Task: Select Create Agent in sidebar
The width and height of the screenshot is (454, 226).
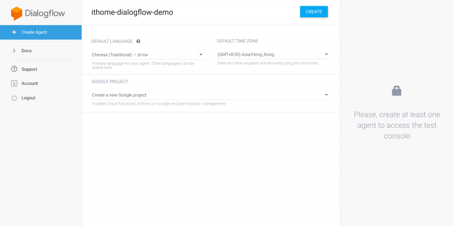Action: [x=41, y=32]
